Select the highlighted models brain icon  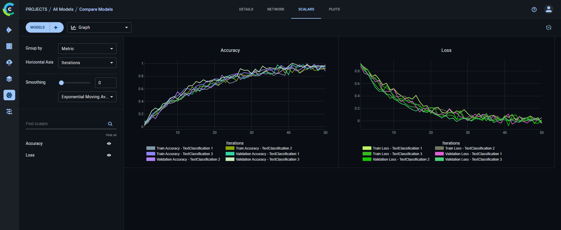point(9,95)
